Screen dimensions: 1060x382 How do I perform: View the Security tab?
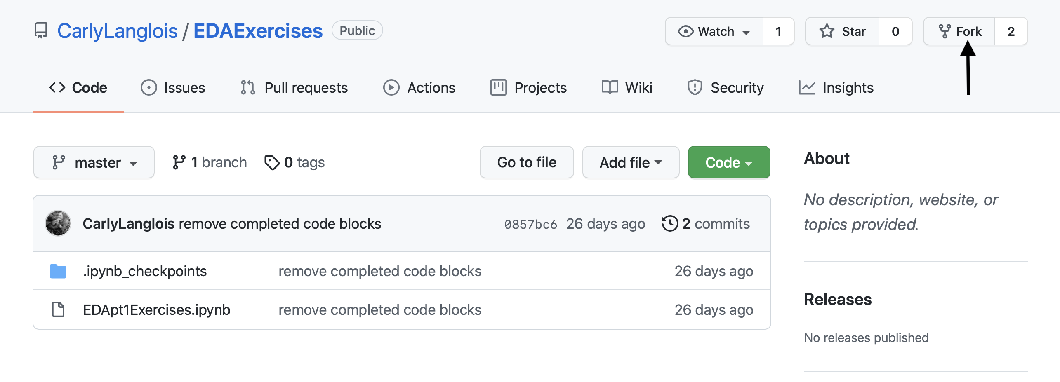pyautogui.click(x=725, y=88)
